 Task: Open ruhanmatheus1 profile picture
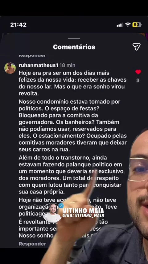(x=10, y=68)
